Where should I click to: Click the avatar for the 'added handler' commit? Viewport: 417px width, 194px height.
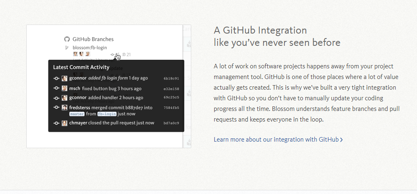coord(64,98)
